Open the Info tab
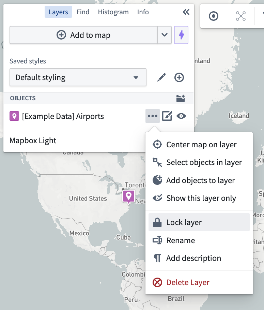Screen dimensions: 264x310 pyautogui.click(x=143, y=12)
